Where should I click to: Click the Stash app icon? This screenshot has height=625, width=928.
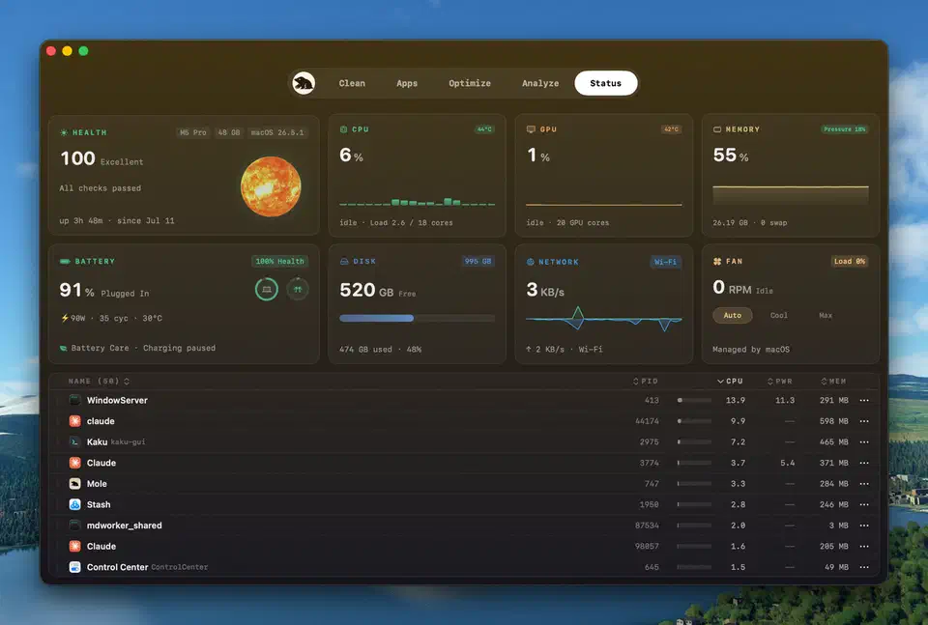point(74,504)
